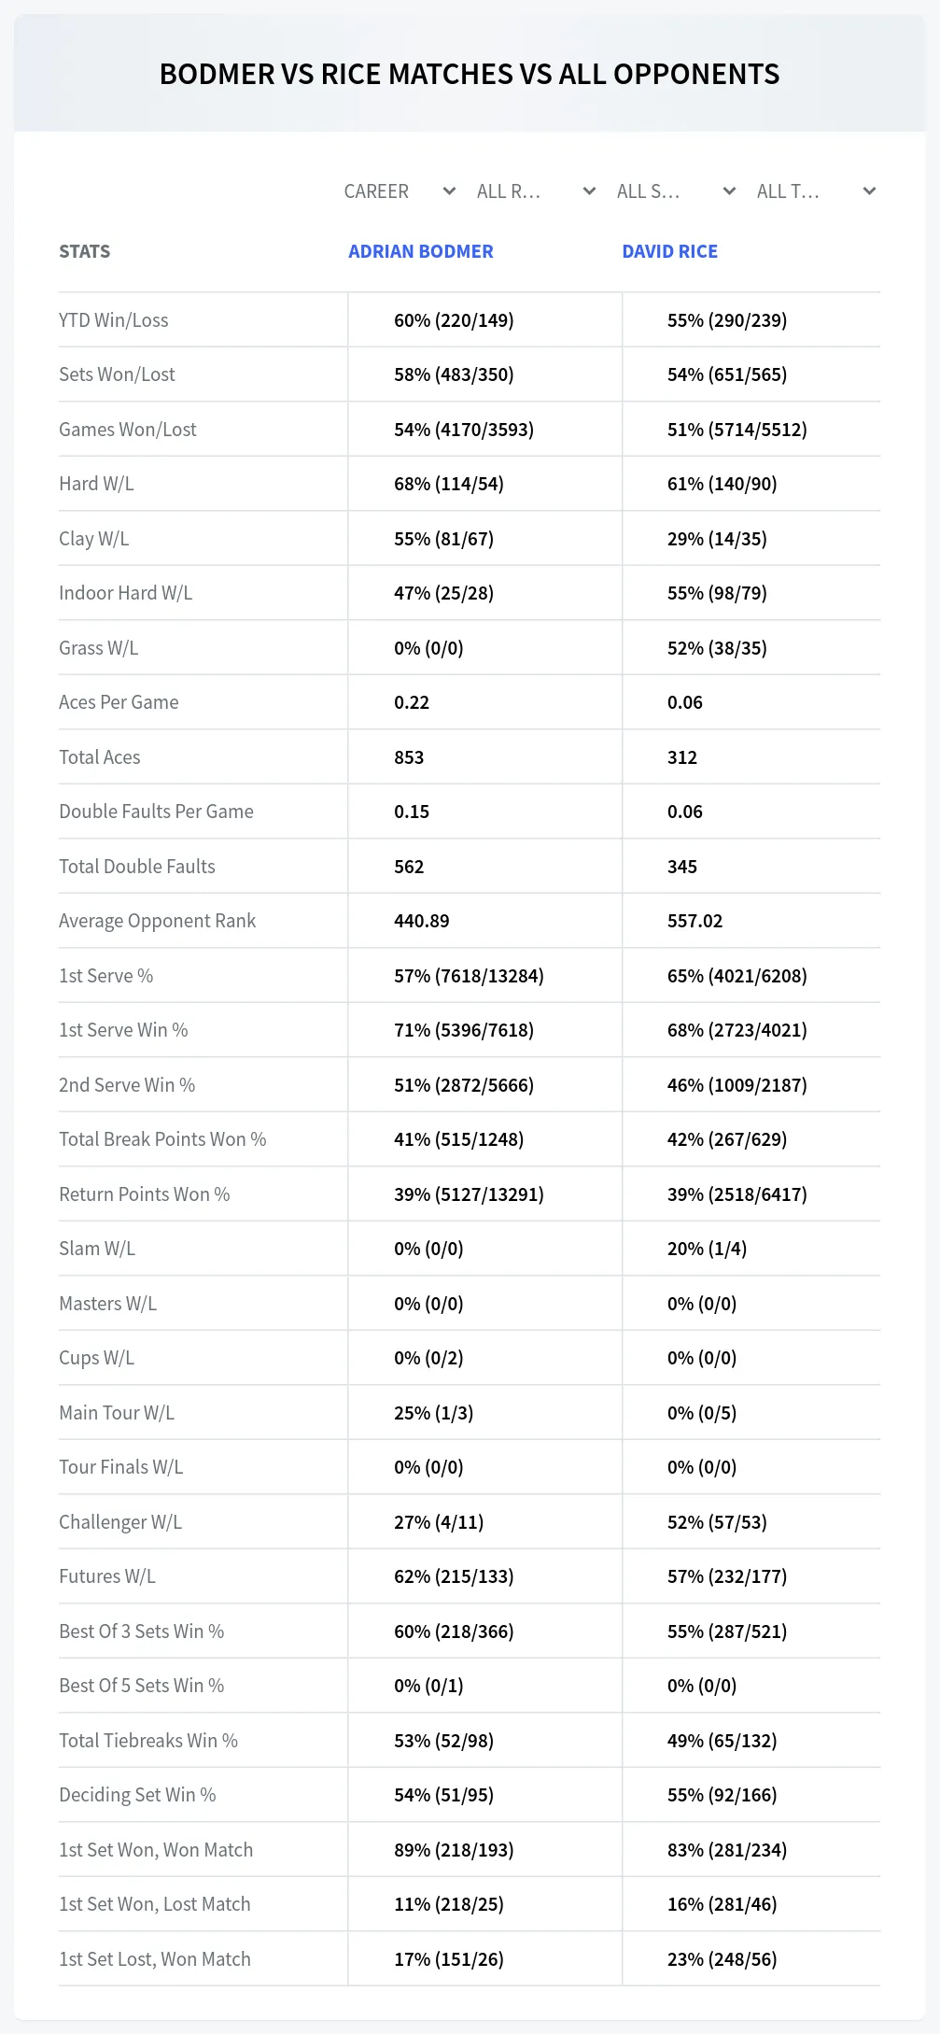Image resolution: width=940 pixels, height=2034 pixels.
Task: Click Rice's Average Opponent Rank 557.02
Action: click(695, 921)
